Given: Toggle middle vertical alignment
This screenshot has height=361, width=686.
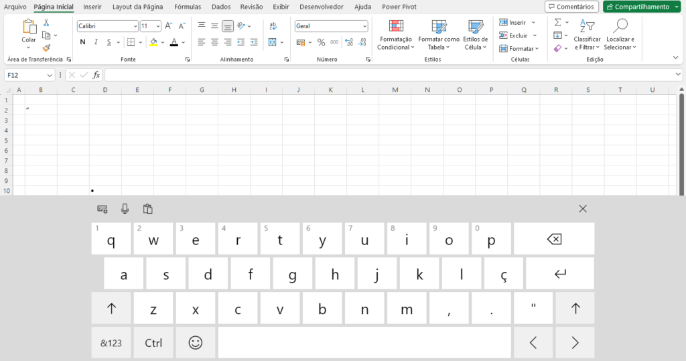Looking at the screenshot, I should pyautogui.click(x=214, y=26).
